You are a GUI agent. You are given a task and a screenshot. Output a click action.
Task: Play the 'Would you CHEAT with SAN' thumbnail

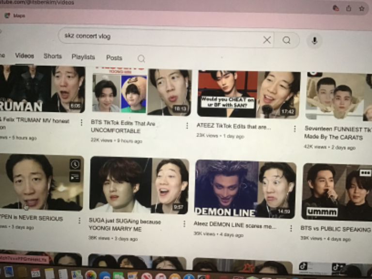[248, 94]
